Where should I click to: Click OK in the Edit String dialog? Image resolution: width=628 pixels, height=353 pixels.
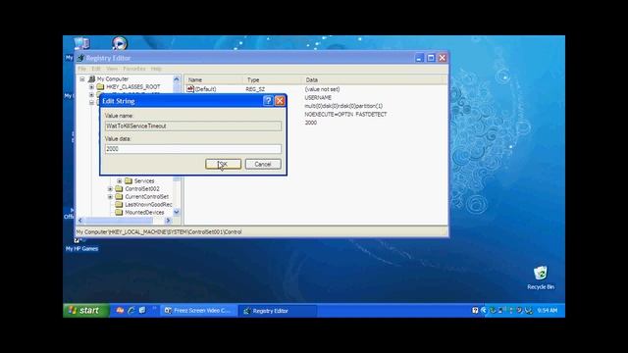point(223,164)
